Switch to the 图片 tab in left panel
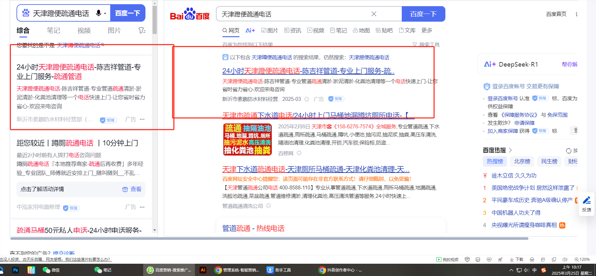This screenshot has width=596, height=276. [x=114, y=30]
